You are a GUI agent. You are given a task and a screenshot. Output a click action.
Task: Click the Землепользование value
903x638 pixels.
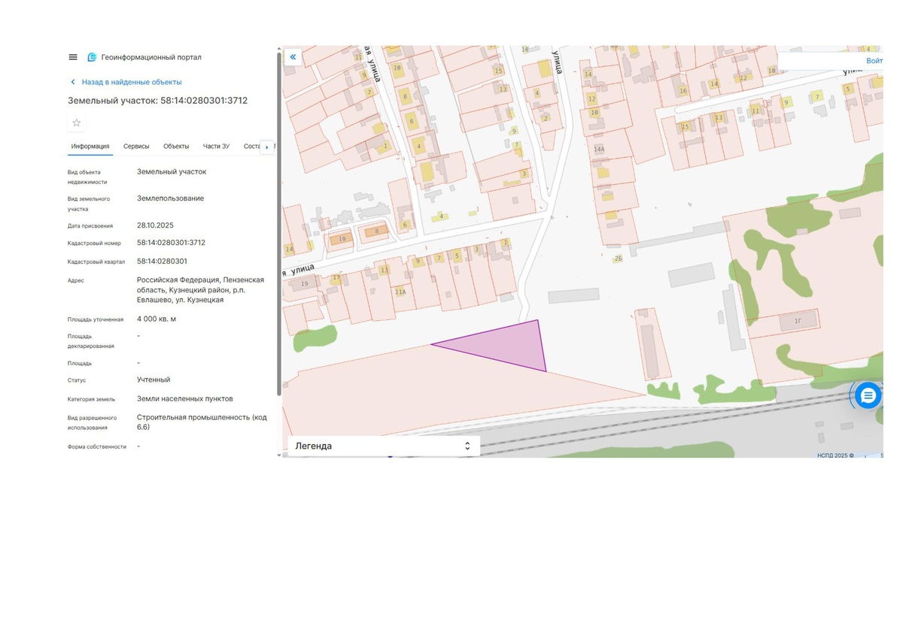pos(170,198)
